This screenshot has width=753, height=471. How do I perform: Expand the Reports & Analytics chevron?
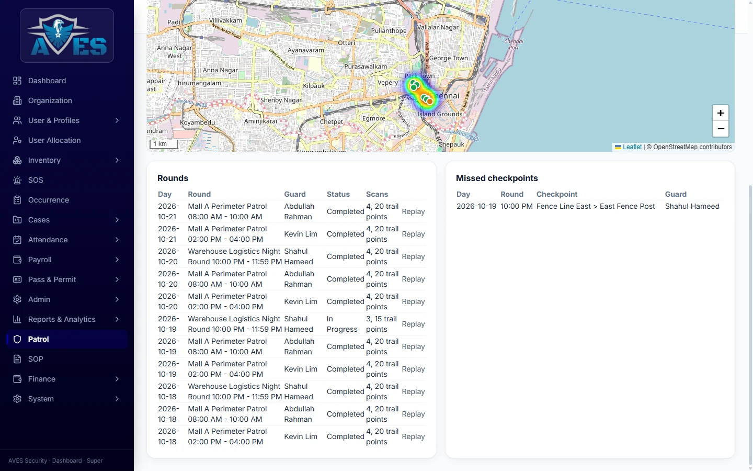pyautogui.click(x=117, y=319)
